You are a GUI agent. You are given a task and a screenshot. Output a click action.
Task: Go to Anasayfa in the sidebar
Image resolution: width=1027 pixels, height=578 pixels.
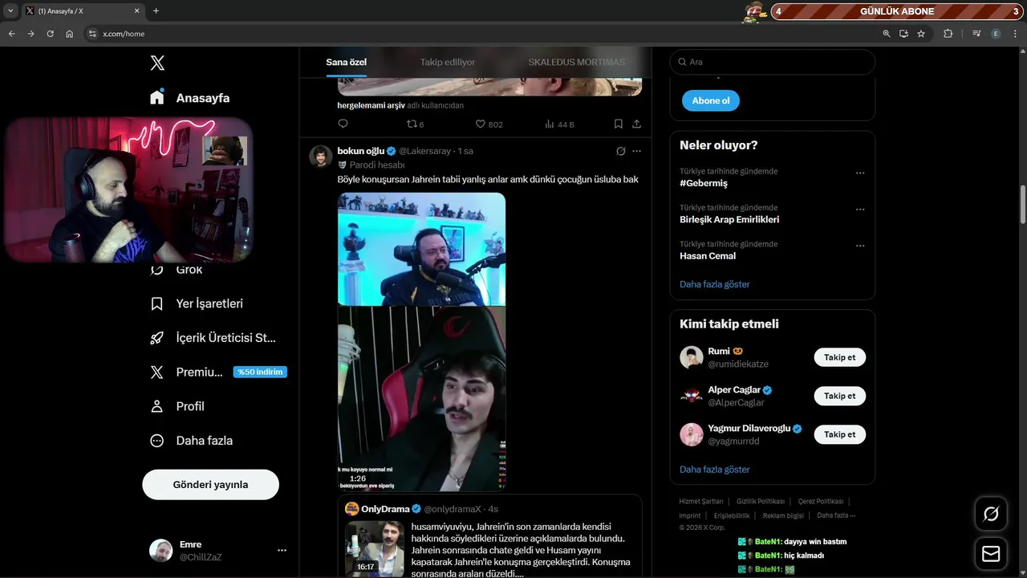click(190, 97)
